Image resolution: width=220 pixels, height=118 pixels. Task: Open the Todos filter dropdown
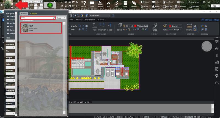61,18
